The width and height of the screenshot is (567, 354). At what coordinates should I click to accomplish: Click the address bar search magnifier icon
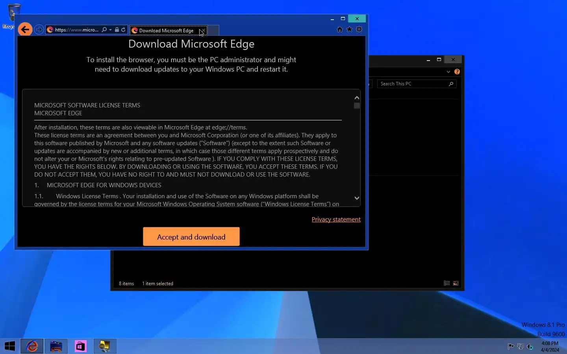[x=104, y=30]
